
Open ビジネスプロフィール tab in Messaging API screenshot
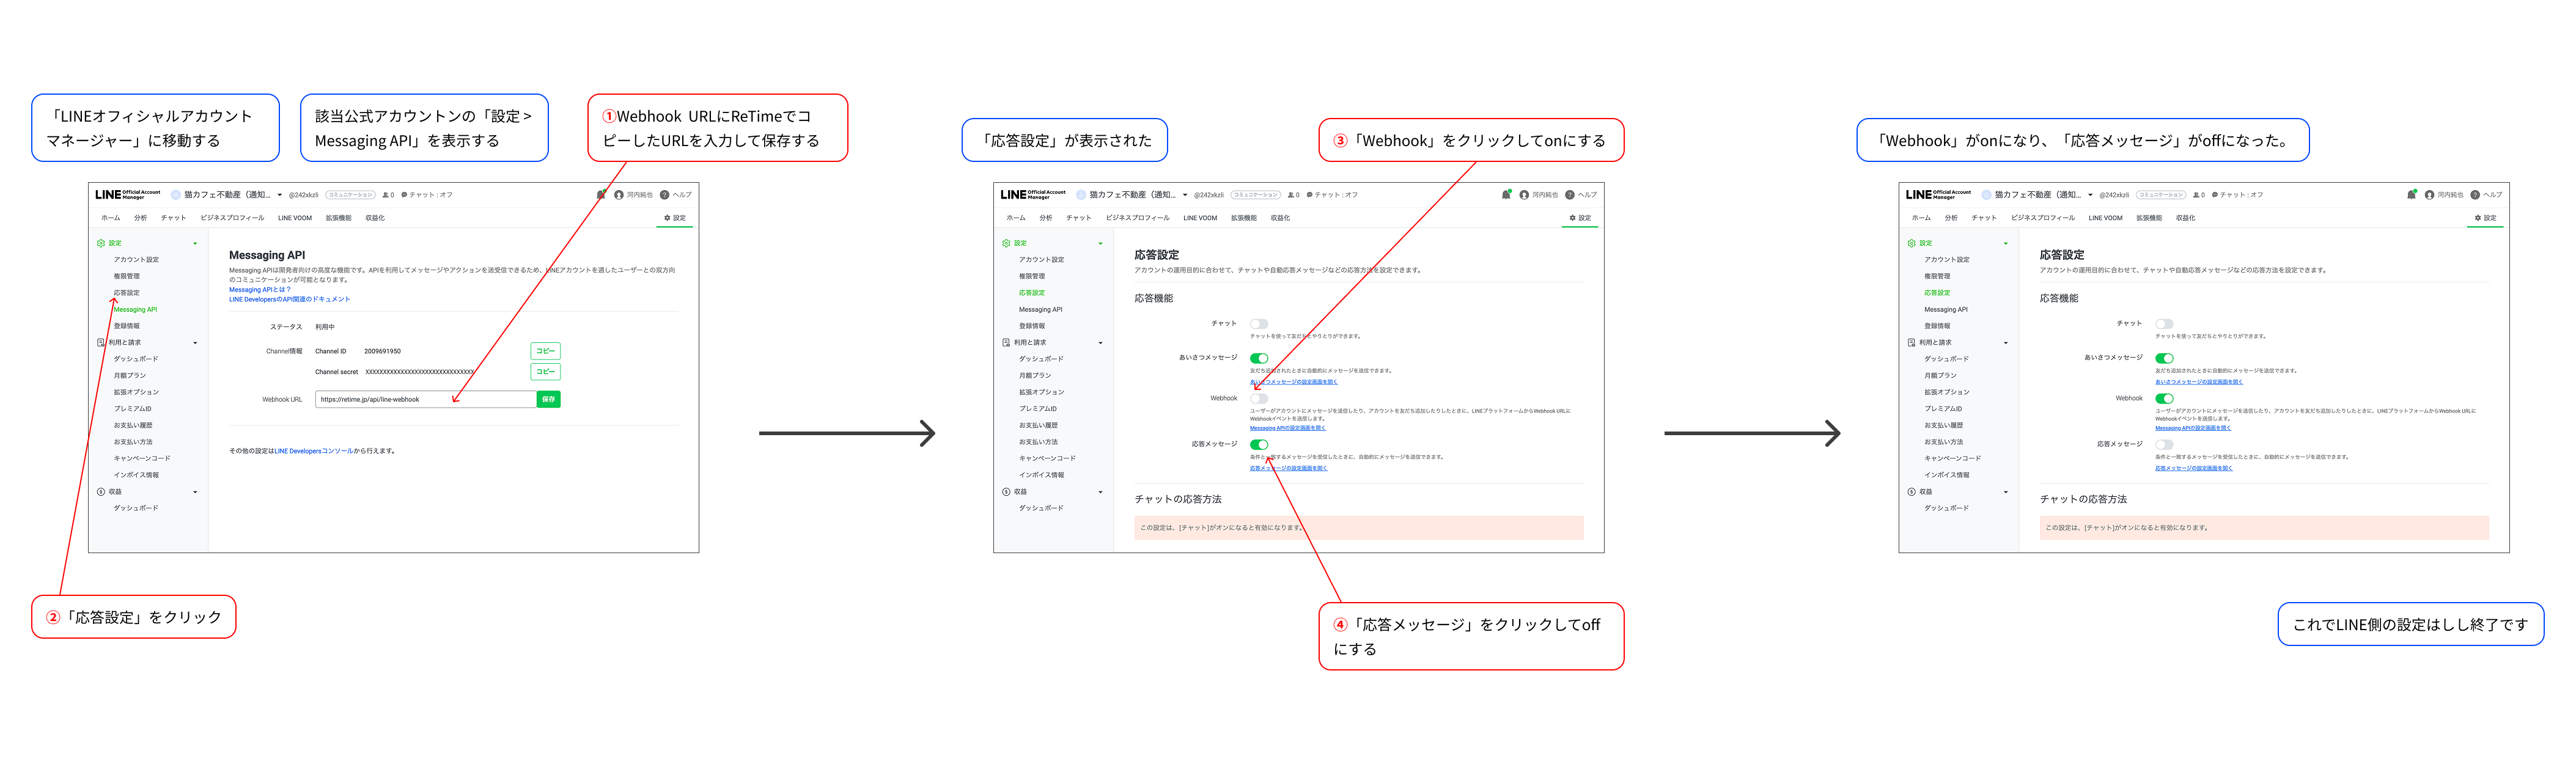point(232,218)
